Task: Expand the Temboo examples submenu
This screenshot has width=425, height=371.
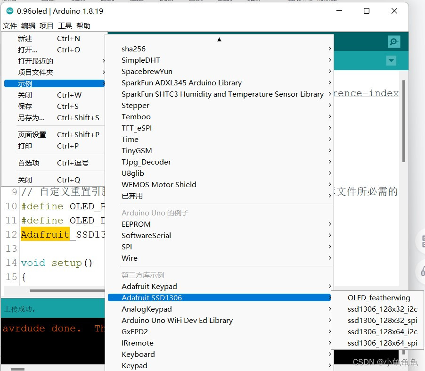Action: (x=220, y=116)
